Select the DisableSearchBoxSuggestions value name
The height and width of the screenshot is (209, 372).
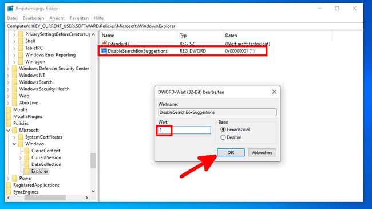(137, 51)
